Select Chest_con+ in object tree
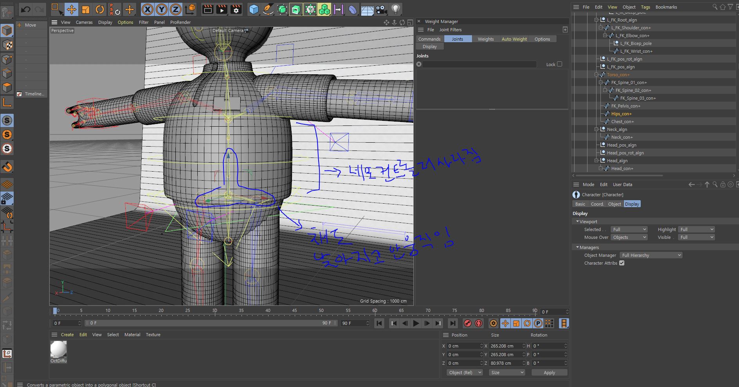Image resolution: width=739 pixels, height=387 pixels. tap(622, 122)
